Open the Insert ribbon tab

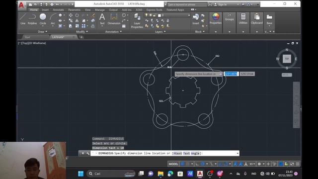point(45,9)
